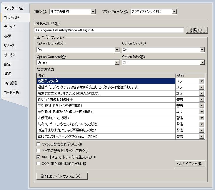Select the 参照 tab in sidebar
The height and width of the screenshot is (190, 215).
8,36
